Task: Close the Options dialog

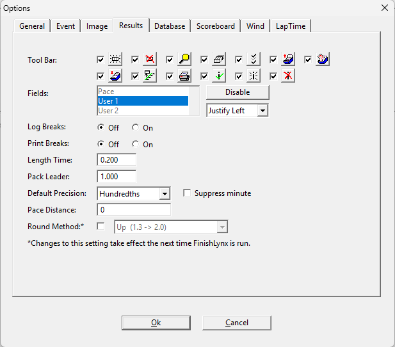Action: coord(385,8)
